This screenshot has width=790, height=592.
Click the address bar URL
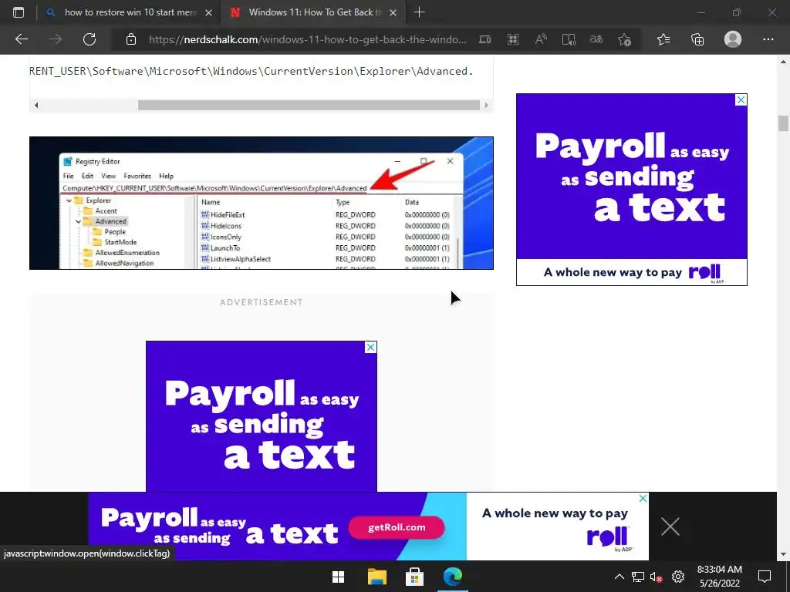point(307,39)
